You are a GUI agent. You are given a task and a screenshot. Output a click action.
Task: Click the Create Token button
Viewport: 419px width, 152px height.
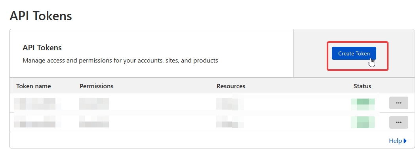(354, 53)
